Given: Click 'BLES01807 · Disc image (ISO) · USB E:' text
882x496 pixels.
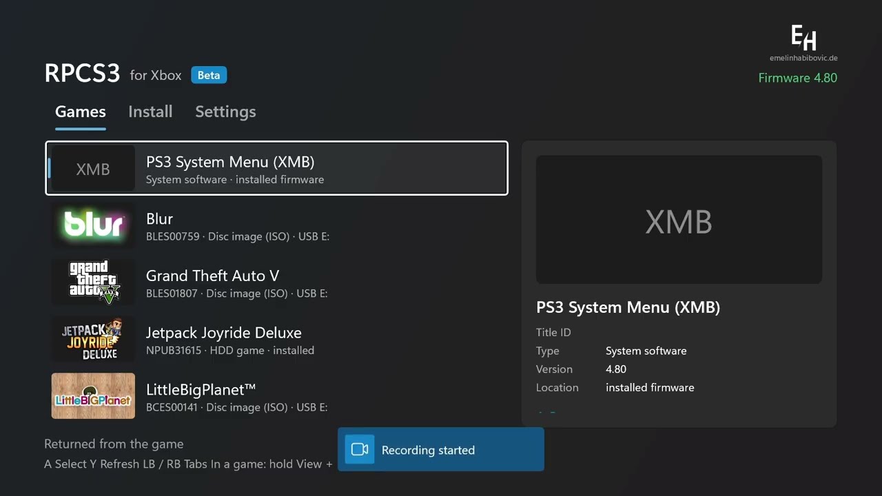Looking at the screenshot, I should point(236,293).
